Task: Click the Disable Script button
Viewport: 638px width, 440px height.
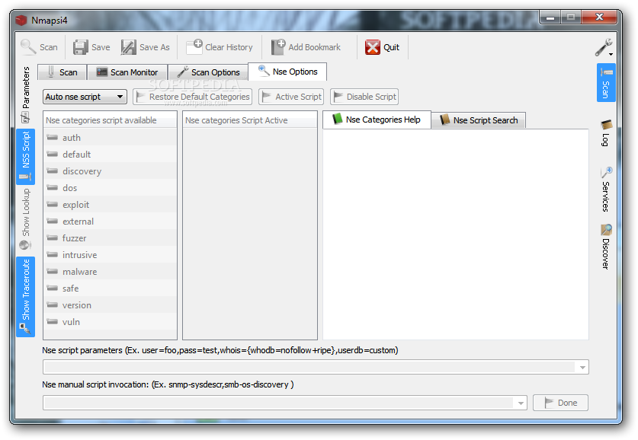Action: tap(364, 97)
